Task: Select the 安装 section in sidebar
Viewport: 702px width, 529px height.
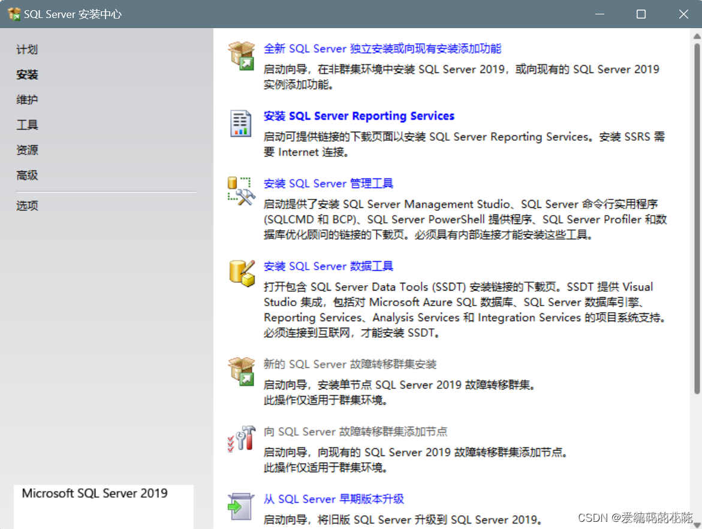Action: click(27, 75)
